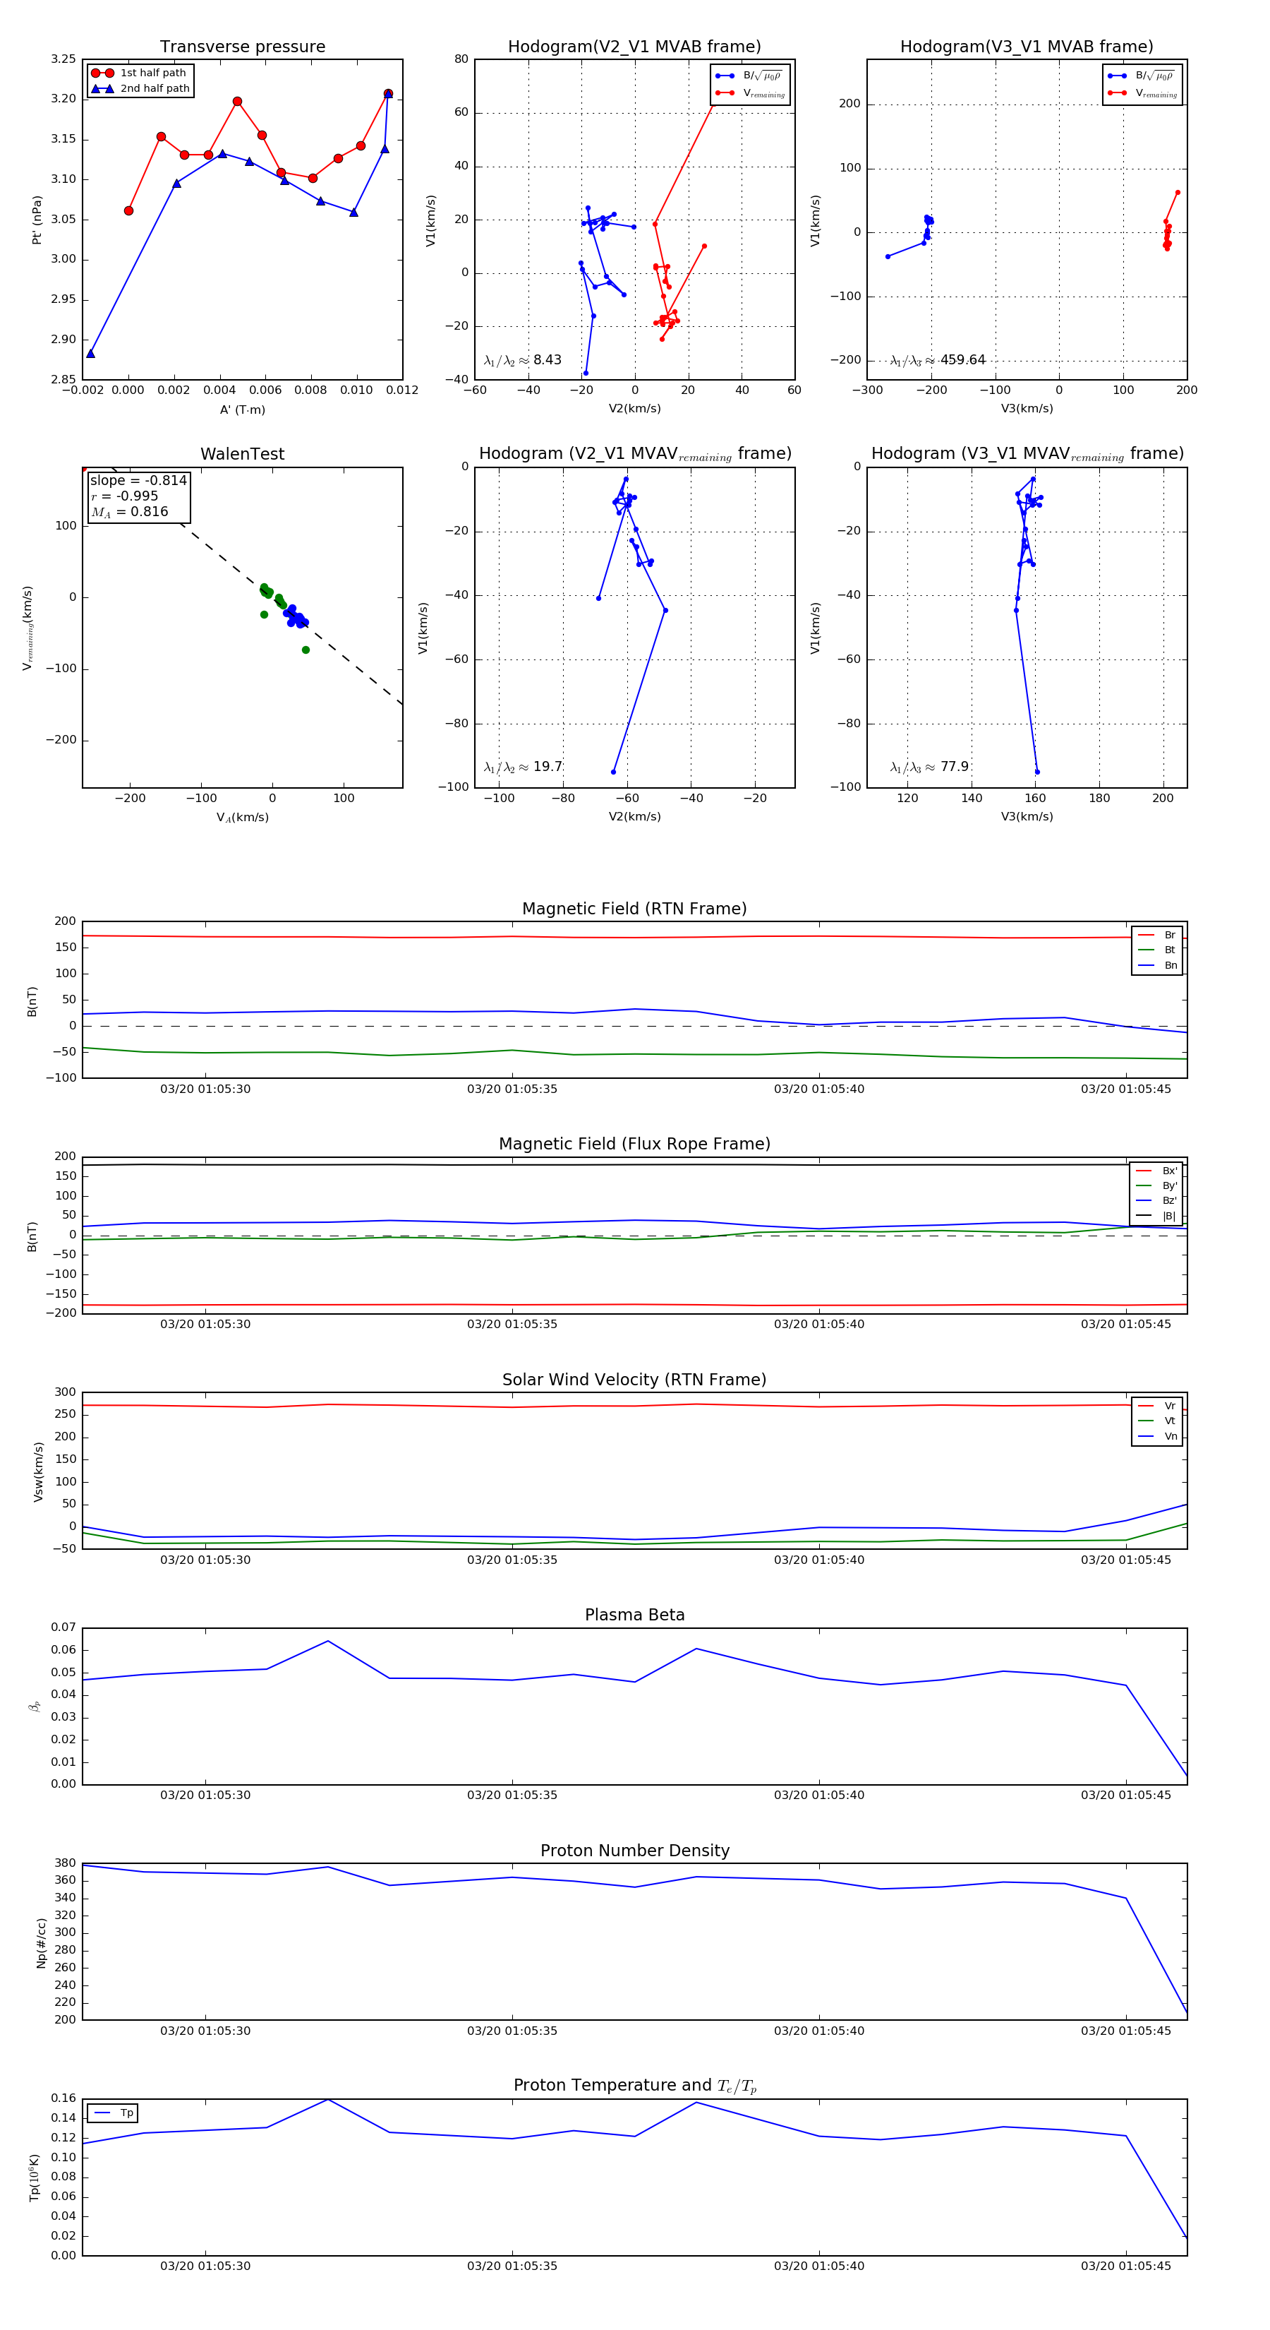Select the '2nd half path' legend entry
This screenshot has width=1270, height=2330.
click(x=140, y=89)
